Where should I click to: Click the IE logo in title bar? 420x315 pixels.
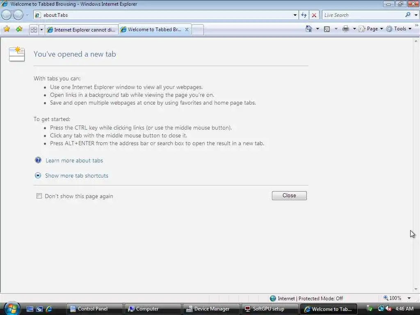(x=4, y=4)
